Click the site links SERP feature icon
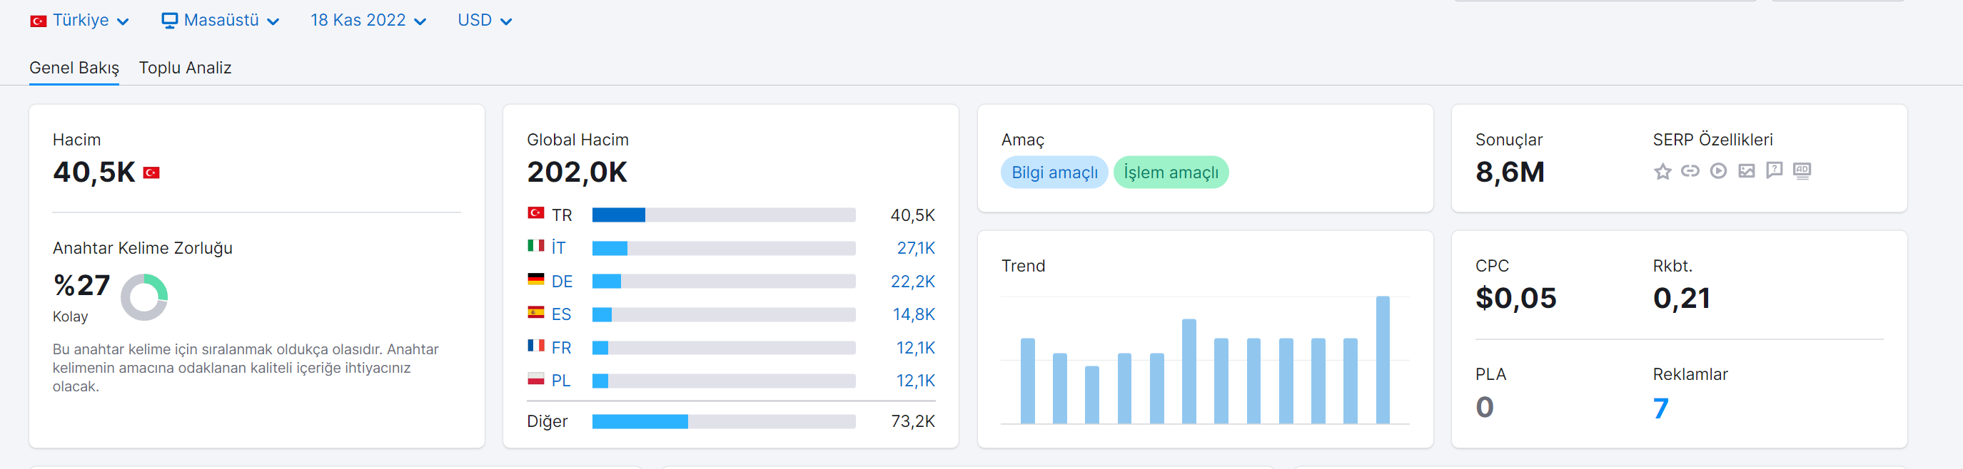 pyautogui.click(x=1690, y=171)
